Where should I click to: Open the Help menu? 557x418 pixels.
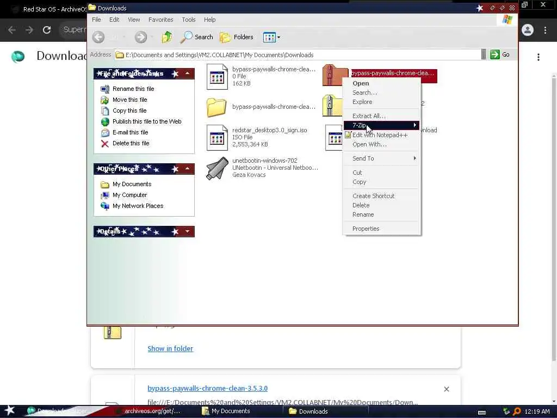coord(209,20)
